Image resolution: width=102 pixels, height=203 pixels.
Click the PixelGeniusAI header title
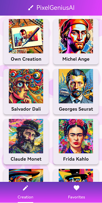coord(55,8)
